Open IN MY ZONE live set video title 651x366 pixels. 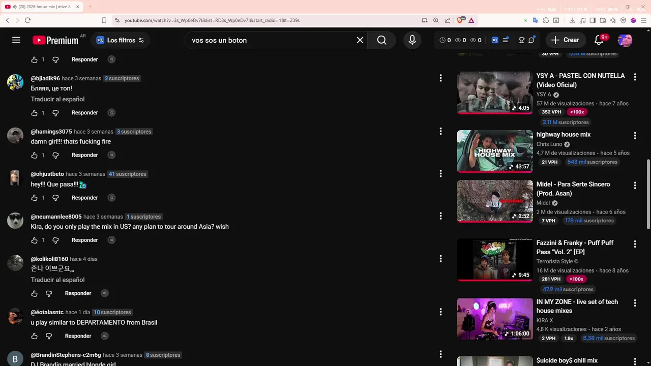point(577,306)
